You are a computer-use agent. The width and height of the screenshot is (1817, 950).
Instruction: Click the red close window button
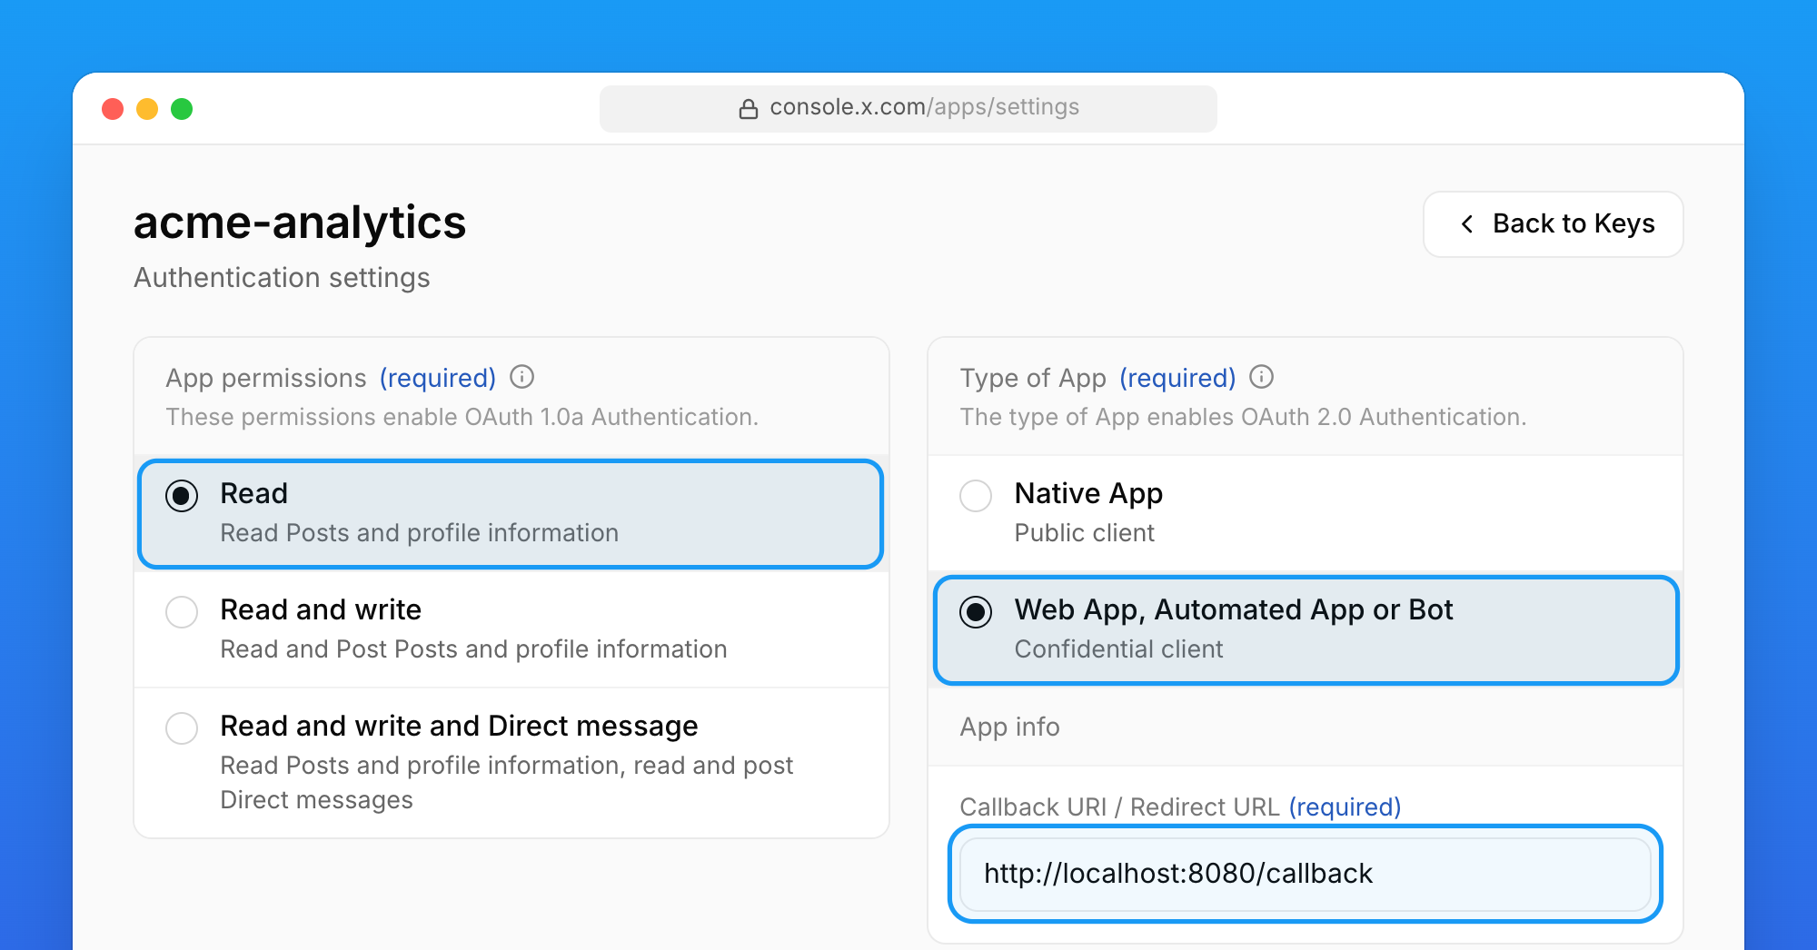[113, 109]
